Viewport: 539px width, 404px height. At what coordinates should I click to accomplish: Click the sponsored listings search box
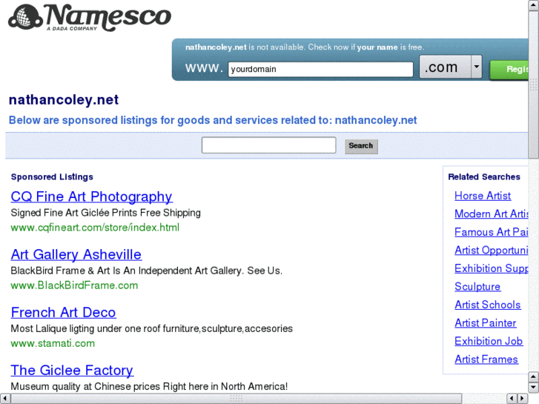pyautogui.click(x=268, y=145)
